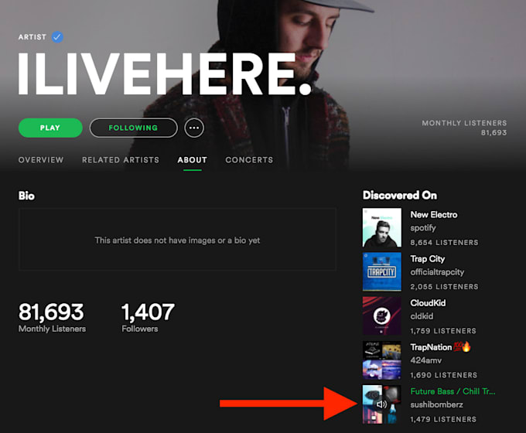Switch to the OVERVIEW tab
The width and height of the screenshot is (526, 433).
tap(41, 159)
